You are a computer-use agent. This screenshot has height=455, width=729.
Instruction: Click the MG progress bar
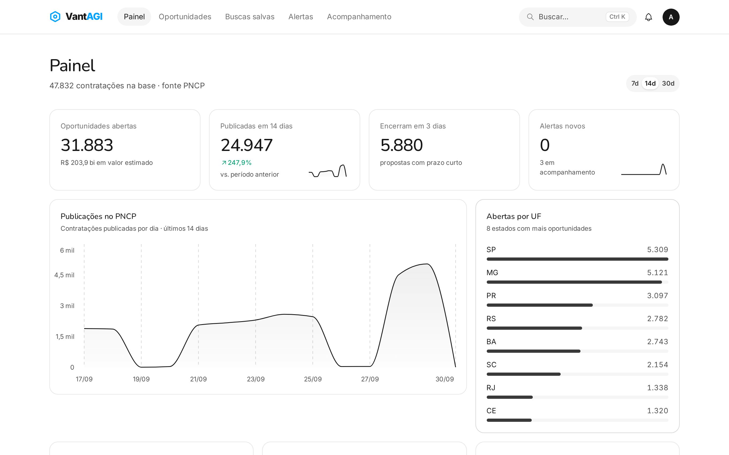click(577, 282)
